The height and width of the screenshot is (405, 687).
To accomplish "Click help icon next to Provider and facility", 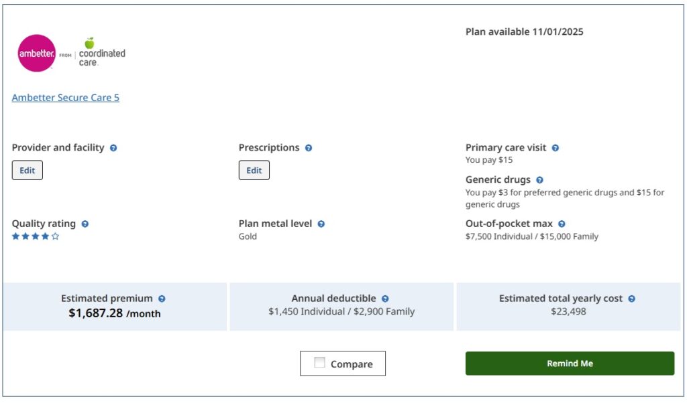I will pos(113,148).
